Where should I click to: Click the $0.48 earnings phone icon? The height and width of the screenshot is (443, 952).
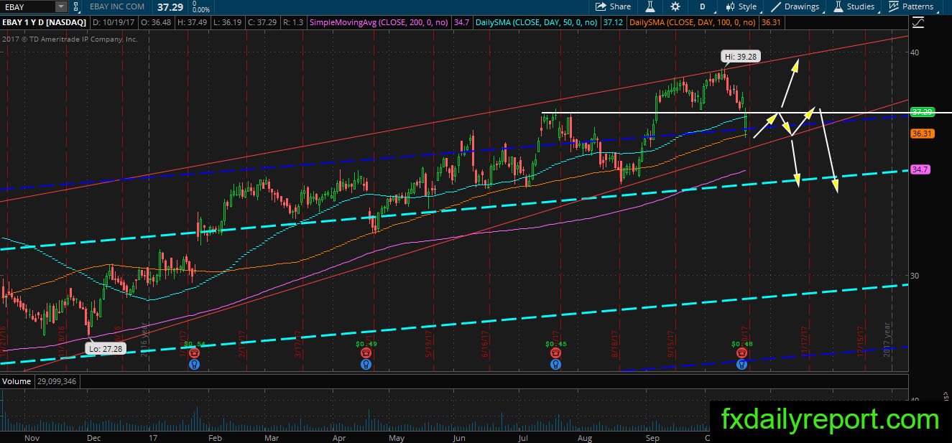tap(741, 353)
